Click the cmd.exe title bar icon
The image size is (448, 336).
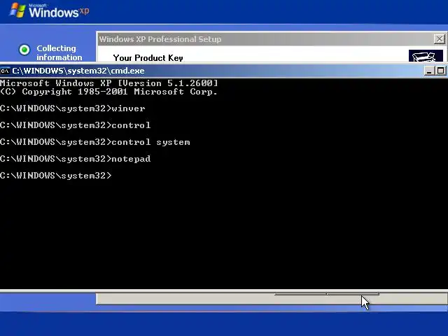[5, 71]
